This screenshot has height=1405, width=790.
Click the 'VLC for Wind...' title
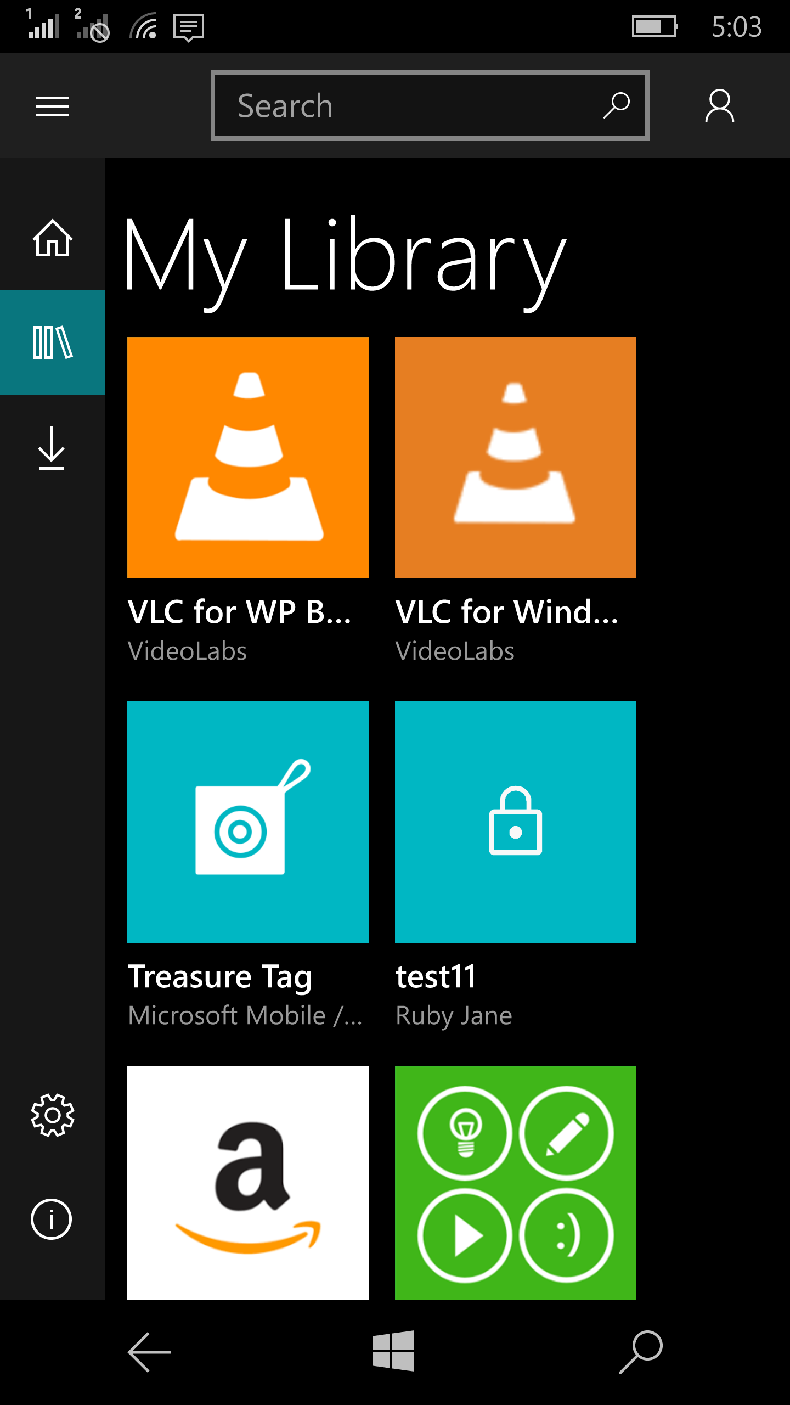(x=507, y=611)
